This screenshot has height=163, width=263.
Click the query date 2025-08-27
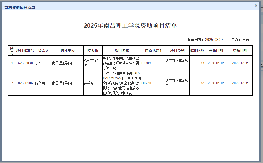[214, 40]
